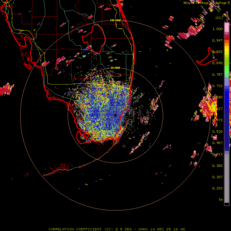This screenshot has height=231, width=231.
Task: Click the 0.733 scale label
Action: (x=217, y=86)
